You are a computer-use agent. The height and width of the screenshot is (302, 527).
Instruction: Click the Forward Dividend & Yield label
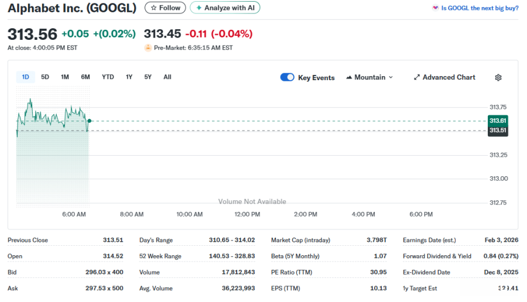click(x=437, y=256)
